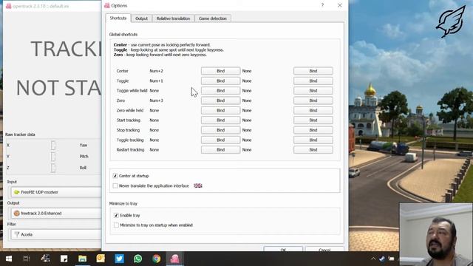Click the battery icon in system tray

click(x=391, y=259)
